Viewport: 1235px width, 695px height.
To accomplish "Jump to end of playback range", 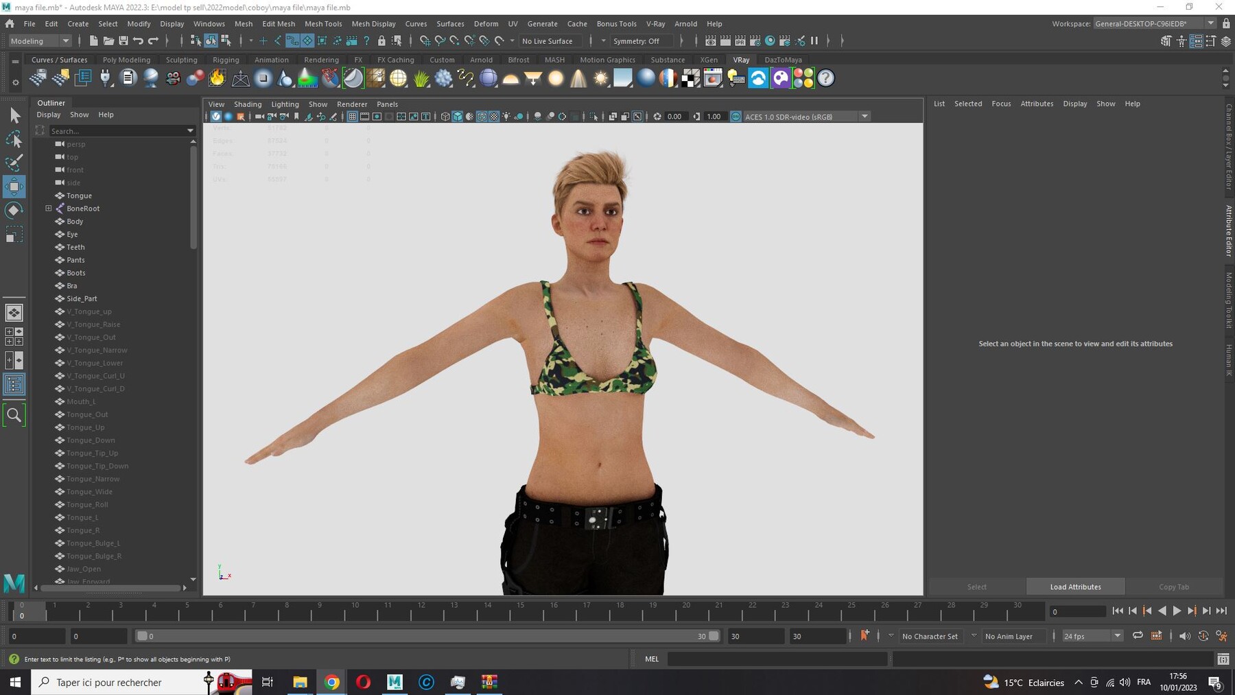I will (1221, 611).
